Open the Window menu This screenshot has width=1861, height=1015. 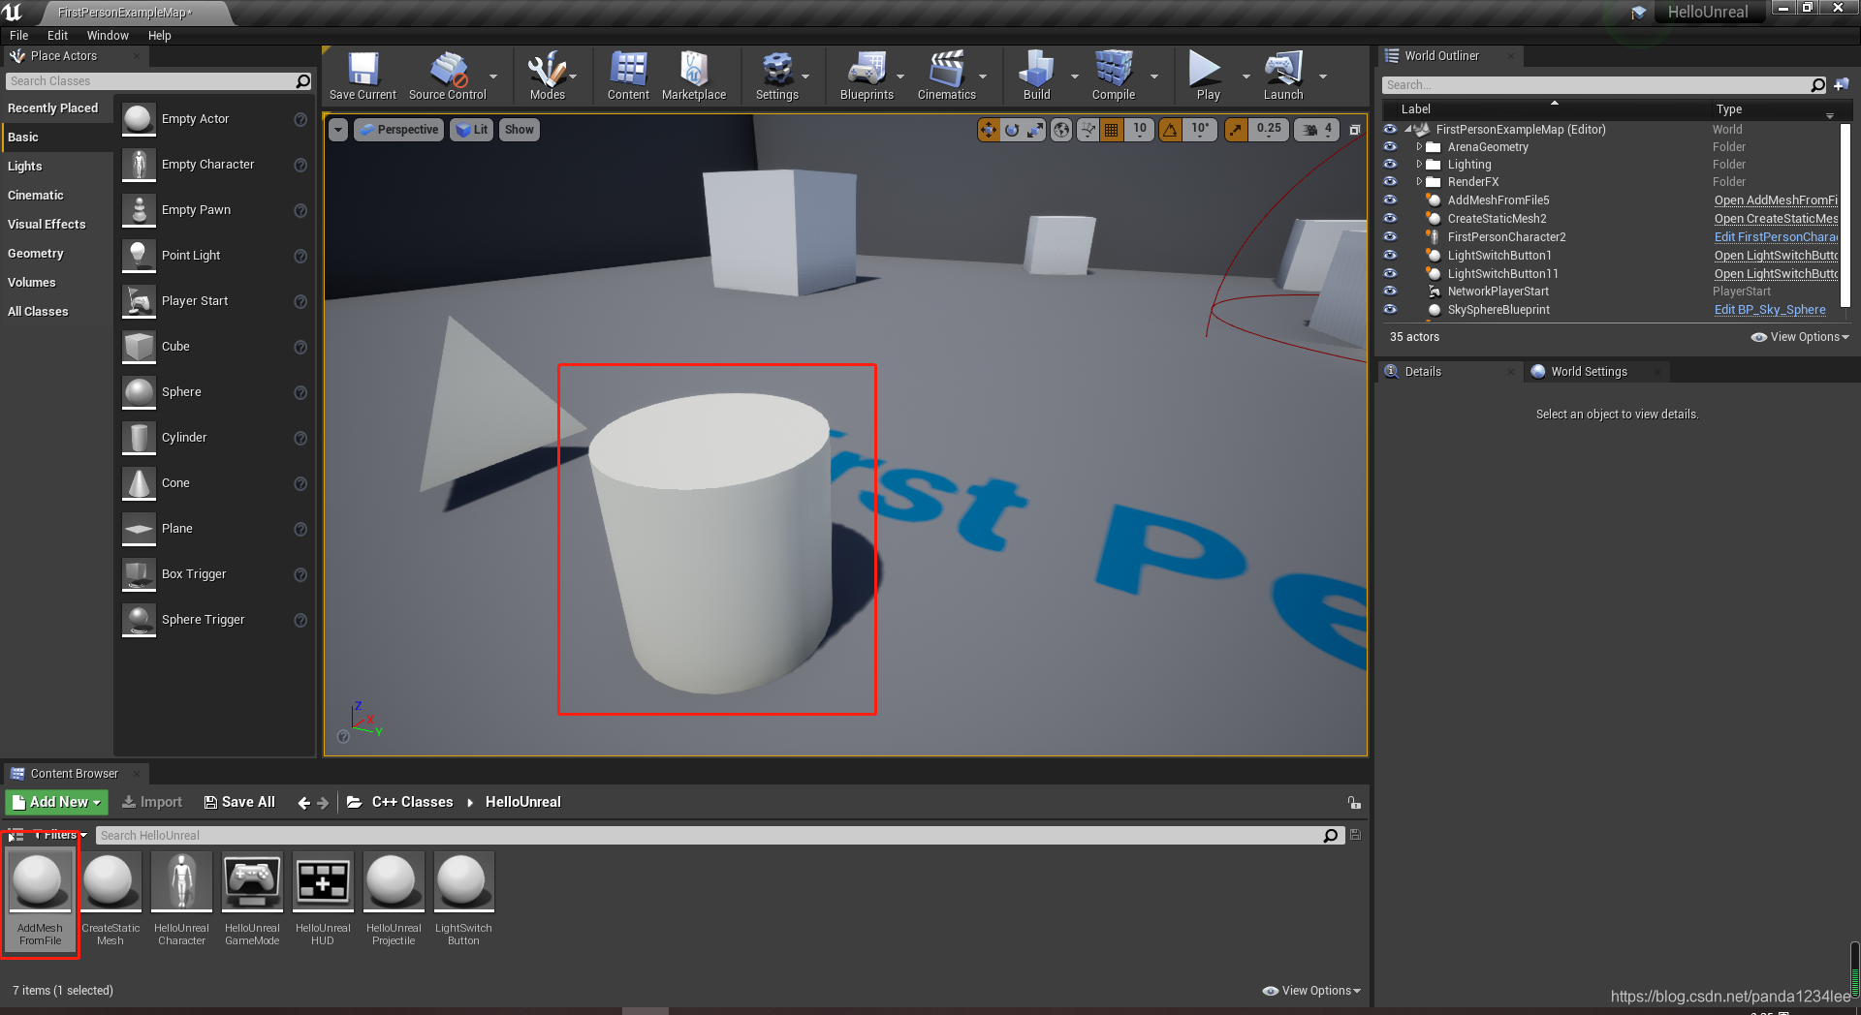tap(108, 36)
